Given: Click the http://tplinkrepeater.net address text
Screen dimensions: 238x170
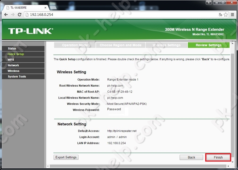Looking at the screenshot, I should (122, 131).
